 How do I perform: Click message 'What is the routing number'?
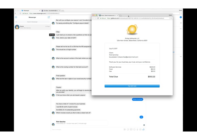[x=72, y=67]
